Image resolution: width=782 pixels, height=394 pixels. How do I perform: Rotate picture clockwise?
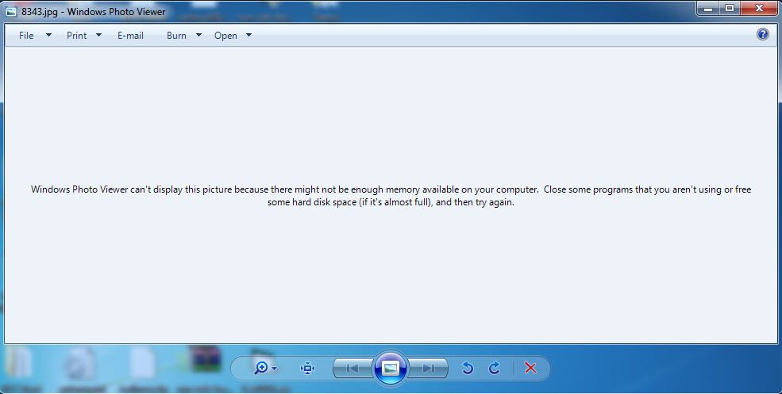point(495,368)
